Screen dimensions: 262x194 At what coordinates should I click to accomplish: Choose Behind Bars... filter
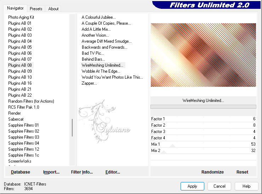tap(93, 59)
